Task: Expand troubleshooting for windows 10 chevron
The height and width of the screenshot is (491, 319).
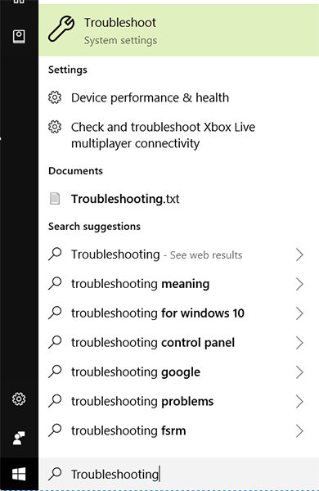Action: pyautogui.click(x=299, y=313)
